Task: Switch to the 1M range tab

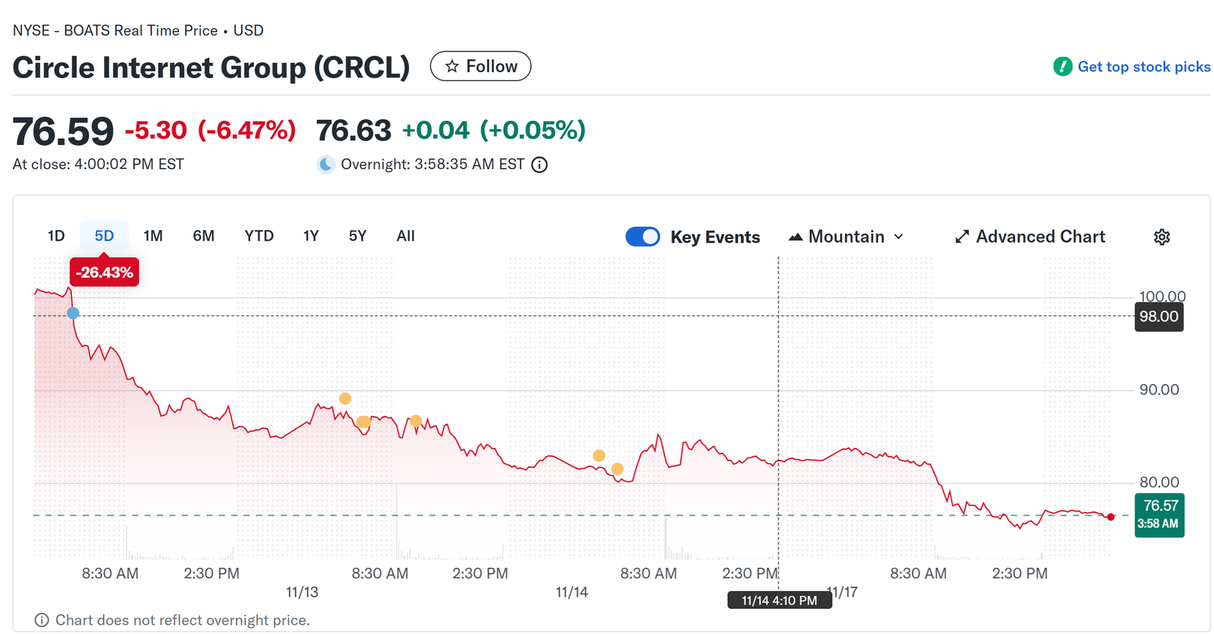Action: [153, 236]
